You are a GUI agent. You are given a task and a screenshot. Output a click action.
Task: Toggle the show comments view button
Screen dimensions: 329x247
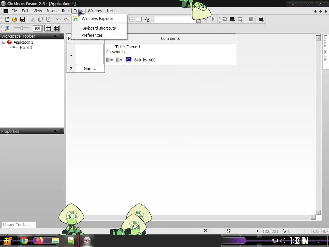pyautogui.click(x=56, y=28)
